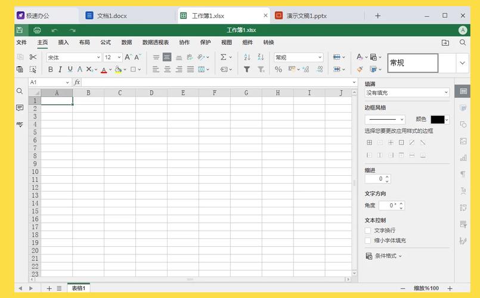Switch to the 布局 tab
The height and width of the screenshot is (298, 480).
[85, 42]
